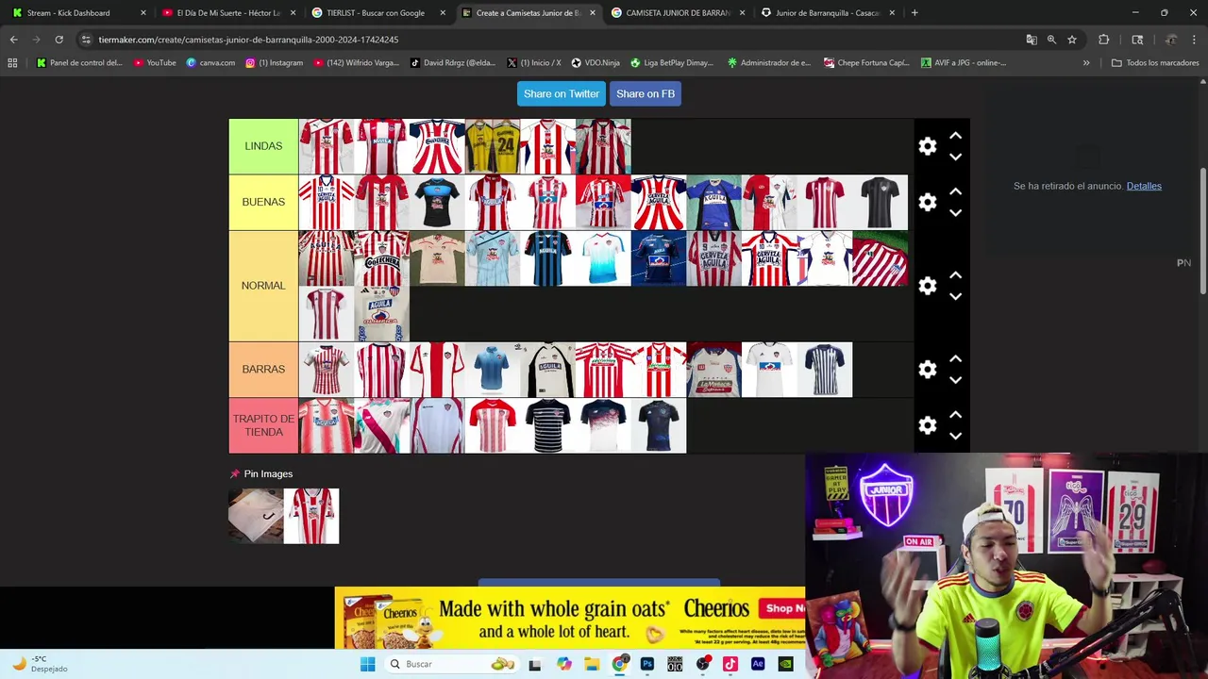Open Copilot from taskbar

[x=563, y=664]
